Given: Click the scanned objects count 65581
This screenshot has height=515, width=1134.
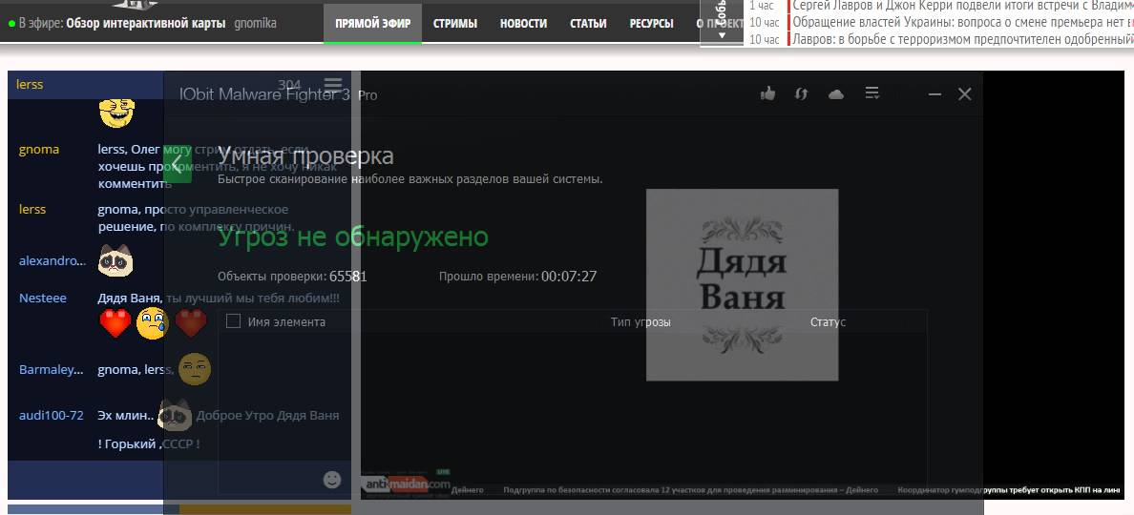Looking at the screenshot, I should point(347,276).
